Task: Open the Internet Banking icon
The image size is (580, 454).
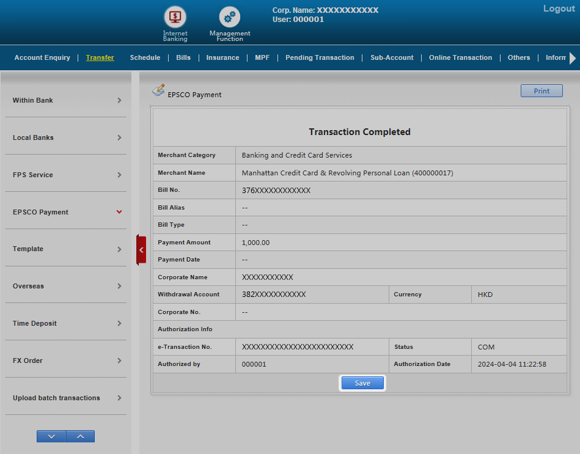Action: point(175,17)
